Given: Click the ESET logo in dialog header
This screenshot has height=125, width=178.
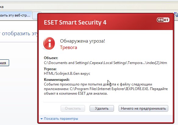Looking at the screenshot, I should coord(163,20).
